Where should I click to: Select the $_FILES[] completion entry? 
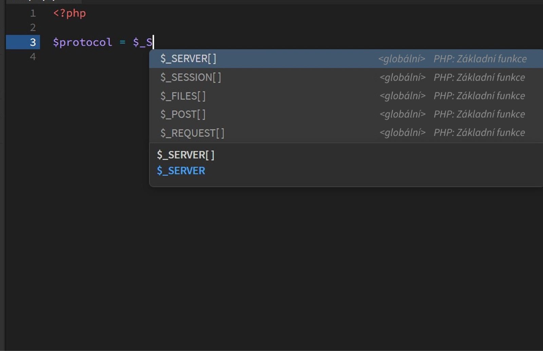click(x=183, y=95)
